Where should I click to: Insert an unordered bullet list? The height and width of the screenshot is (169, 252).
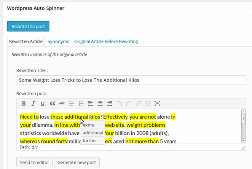point(72,104)
